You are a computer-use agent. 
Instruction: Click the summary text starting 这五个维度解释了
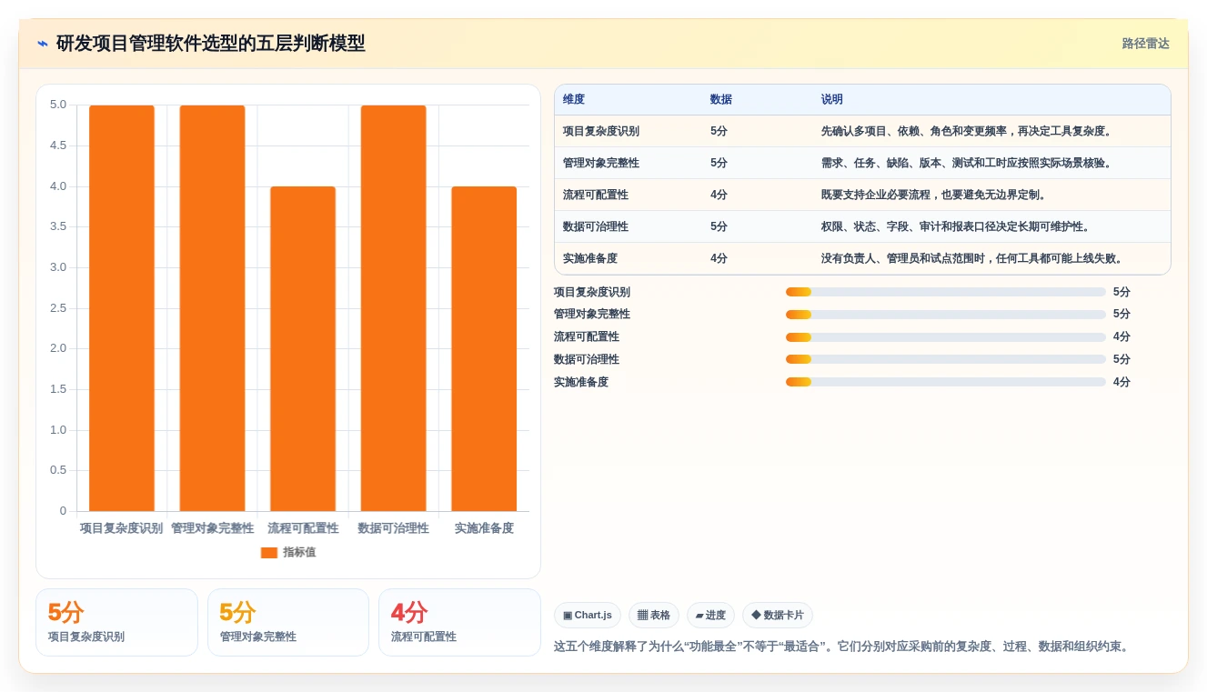(x=843, y=647)
